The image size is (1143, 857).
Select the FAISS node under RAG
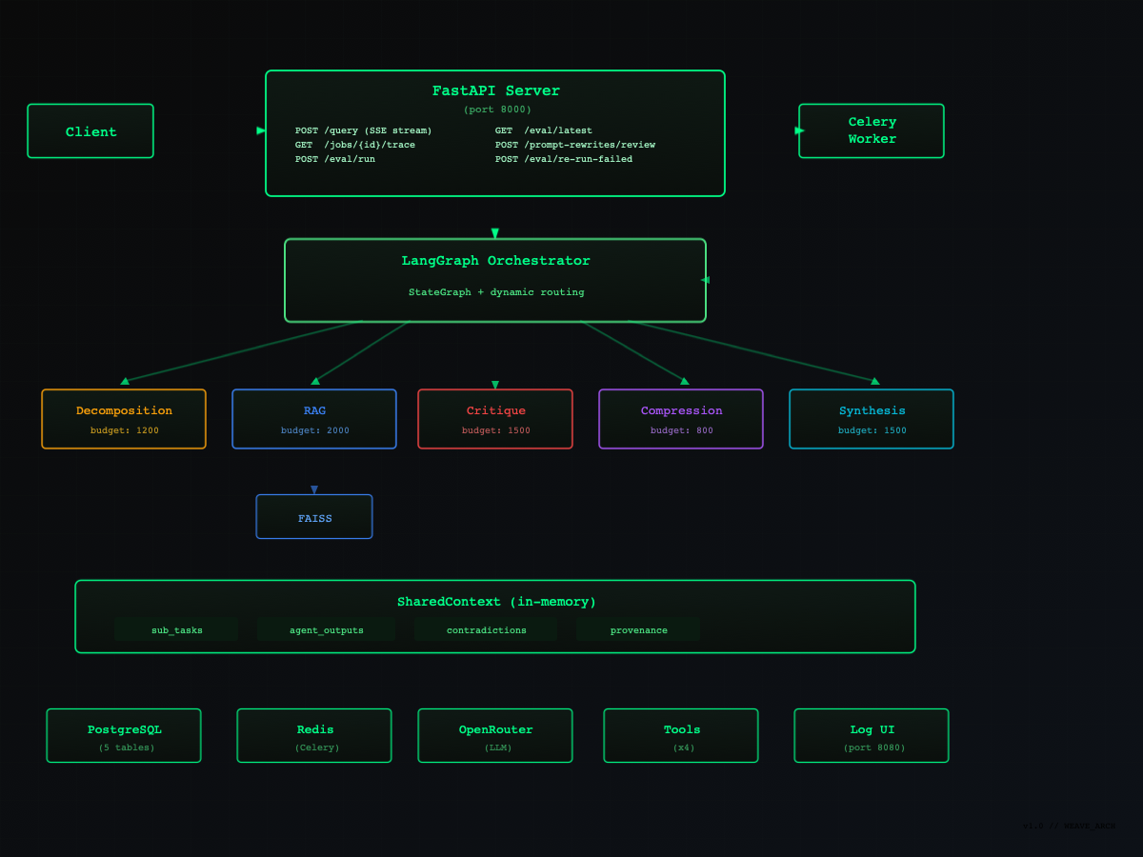pyautogui.click(x=314, y=517)
